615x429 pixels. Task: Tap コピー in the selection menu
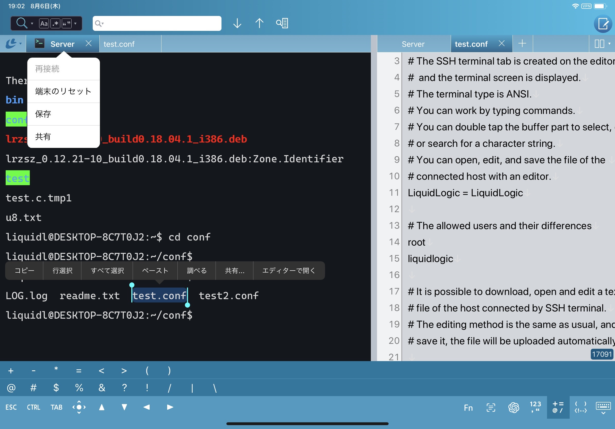tap(24, 271)
